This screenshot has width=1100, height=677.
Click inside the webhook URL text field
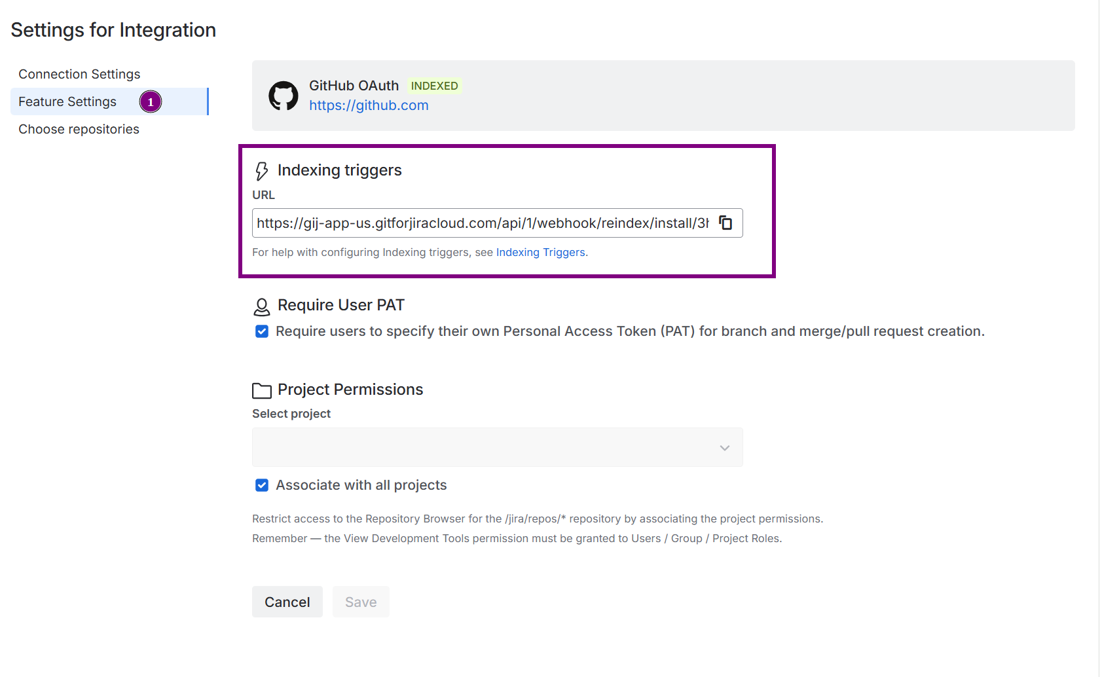[x=483, y=223]
